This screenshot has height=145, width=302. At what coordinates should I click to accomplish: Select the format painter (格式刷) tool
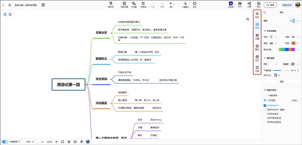click(111, 5)
